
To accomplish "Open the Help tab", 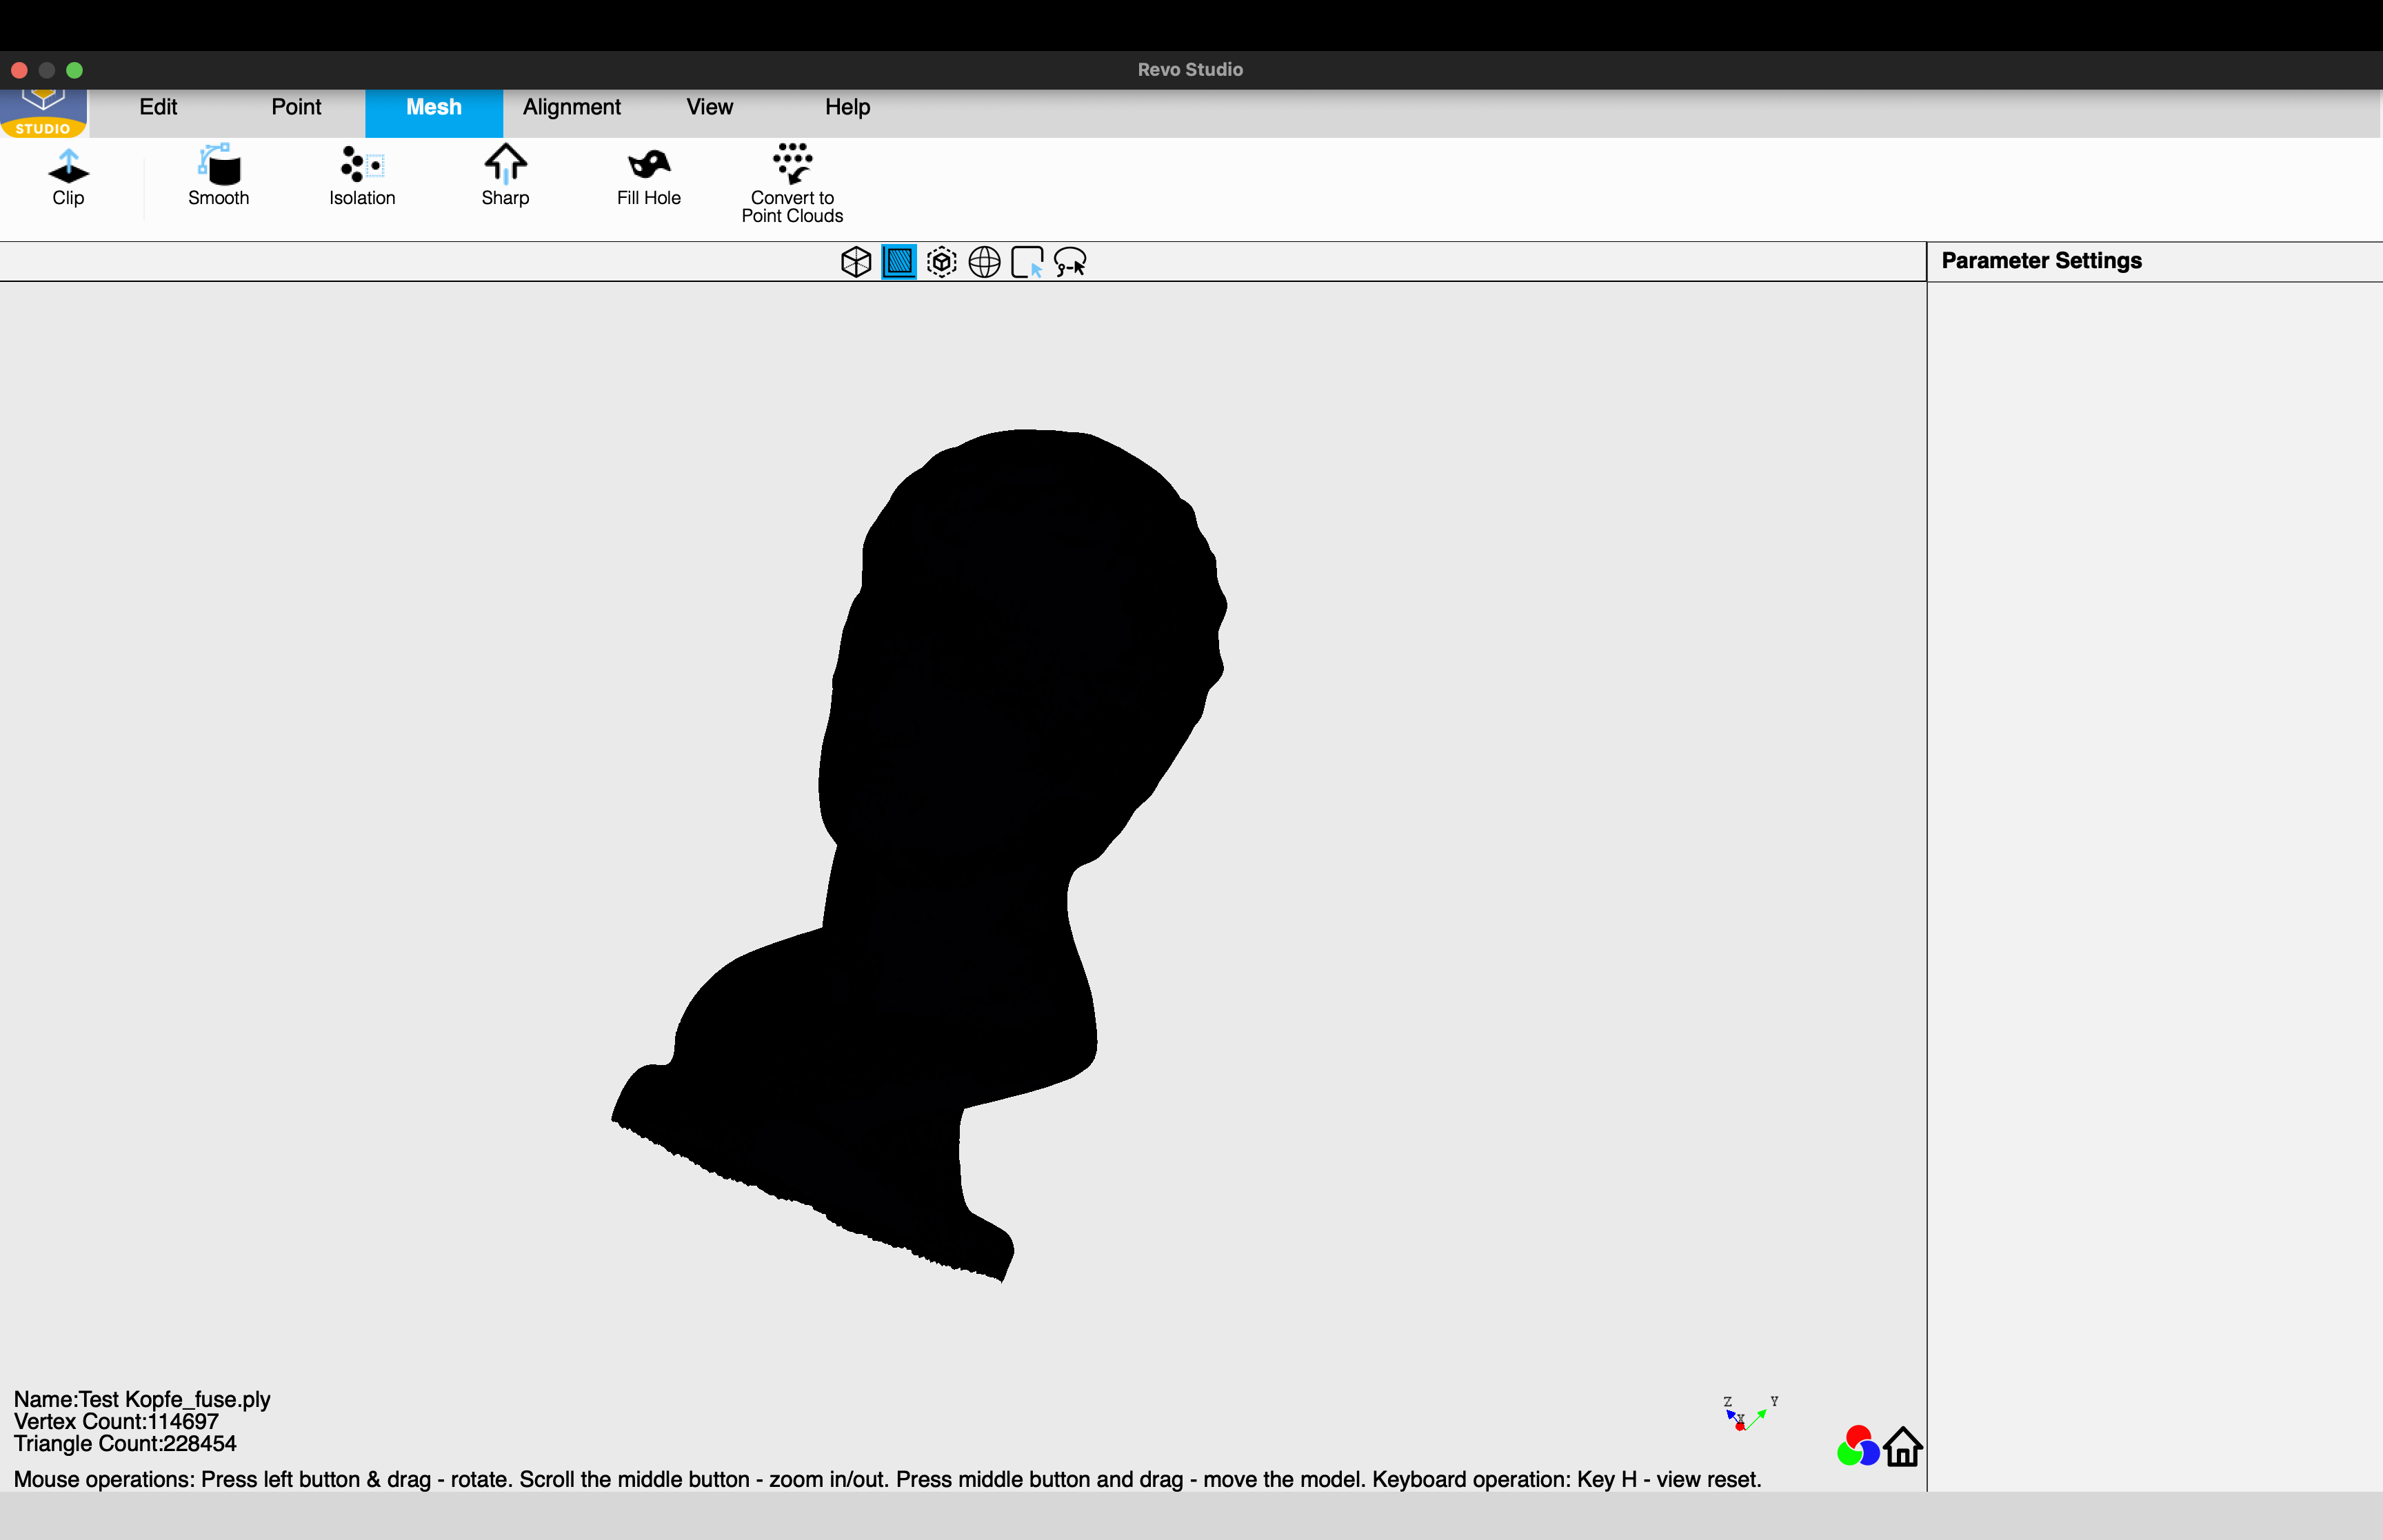I will point(847,107).
